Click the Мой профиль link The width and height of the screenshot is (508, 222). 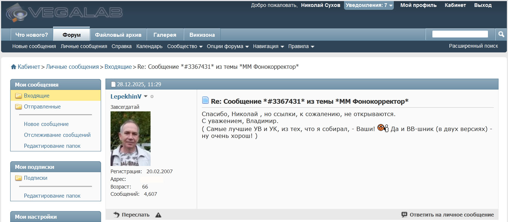coord(419,5)
